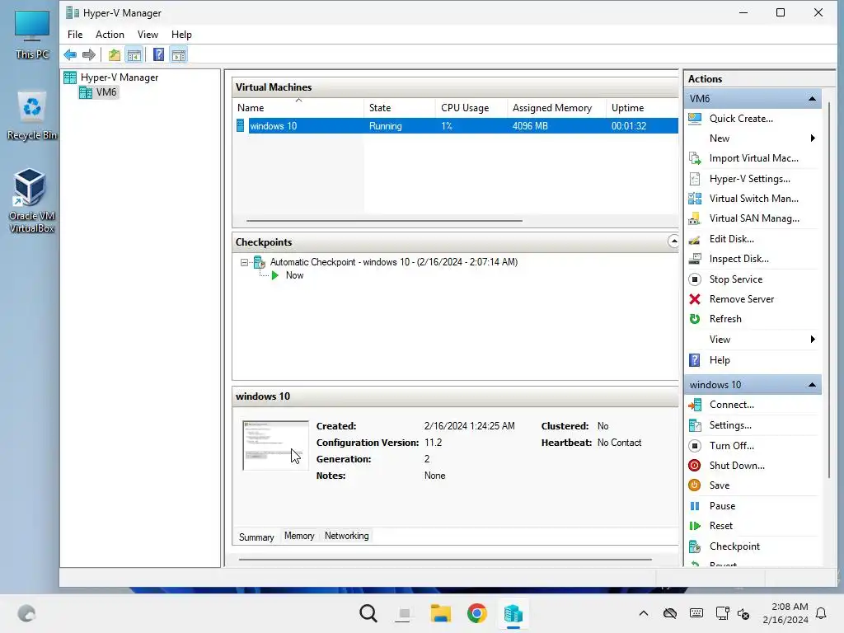Click the Virtual Machines horizontal scrollbar
844x633 pixels.
(x=384, y=220)
